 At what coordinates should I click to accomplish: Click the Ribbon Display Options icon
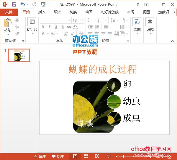tap(146, 4)
